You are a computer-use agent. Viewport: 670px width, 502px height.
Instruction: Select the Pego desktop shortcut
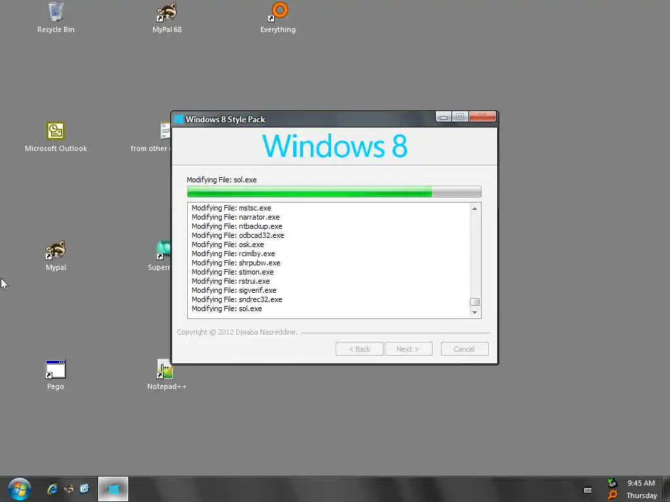pos(56,375)
